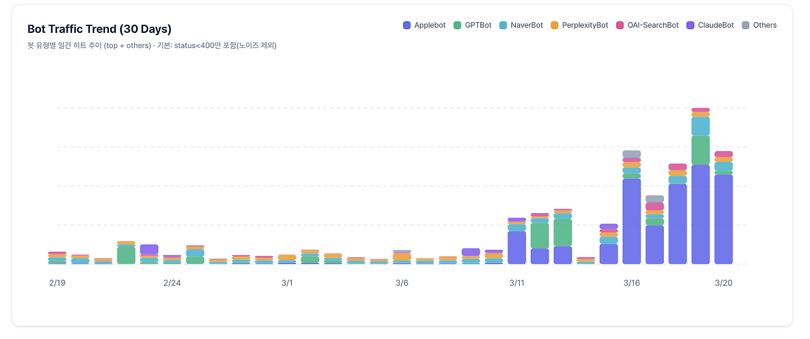Click the pink OAI-SearchBot legend swatch
The width and height of the screenshot is (810, 339).
click(620, 25)
